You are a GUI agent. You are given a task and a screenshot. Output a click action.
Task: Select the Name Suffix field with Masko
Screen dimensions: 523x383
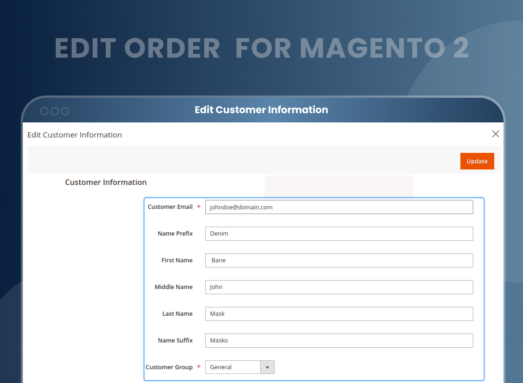pyautogui.click(x=339, y=340)
